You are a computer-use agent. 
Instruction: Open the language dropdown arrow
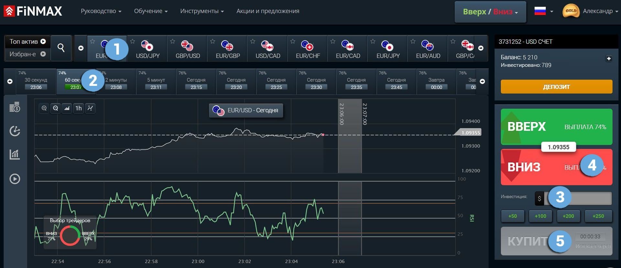551,11
